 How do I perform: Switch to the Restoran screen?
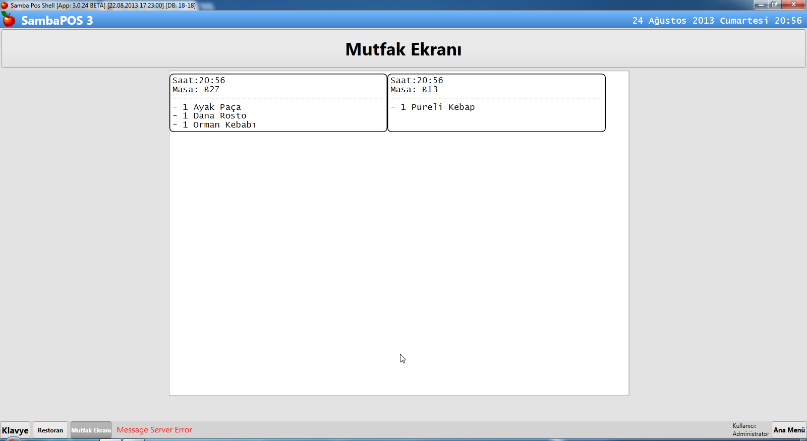50,430
